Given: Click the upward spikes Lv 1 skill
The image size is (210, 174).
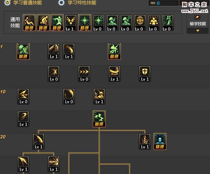Looking at the screenshot, I should [145, 141].
